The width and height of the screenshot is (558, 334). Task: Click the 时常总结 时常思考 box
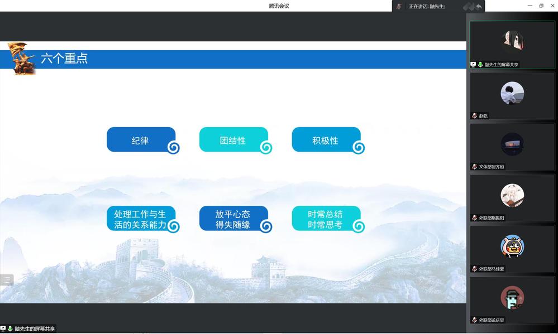[326, 219]
